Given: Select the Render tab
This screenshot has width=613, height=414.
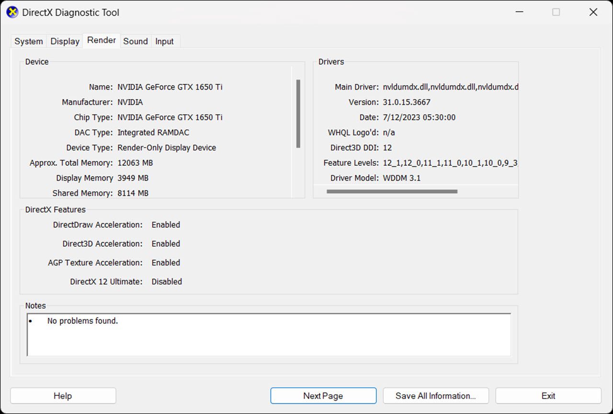Looking at the screenshot, I should (x=101, y=40).
